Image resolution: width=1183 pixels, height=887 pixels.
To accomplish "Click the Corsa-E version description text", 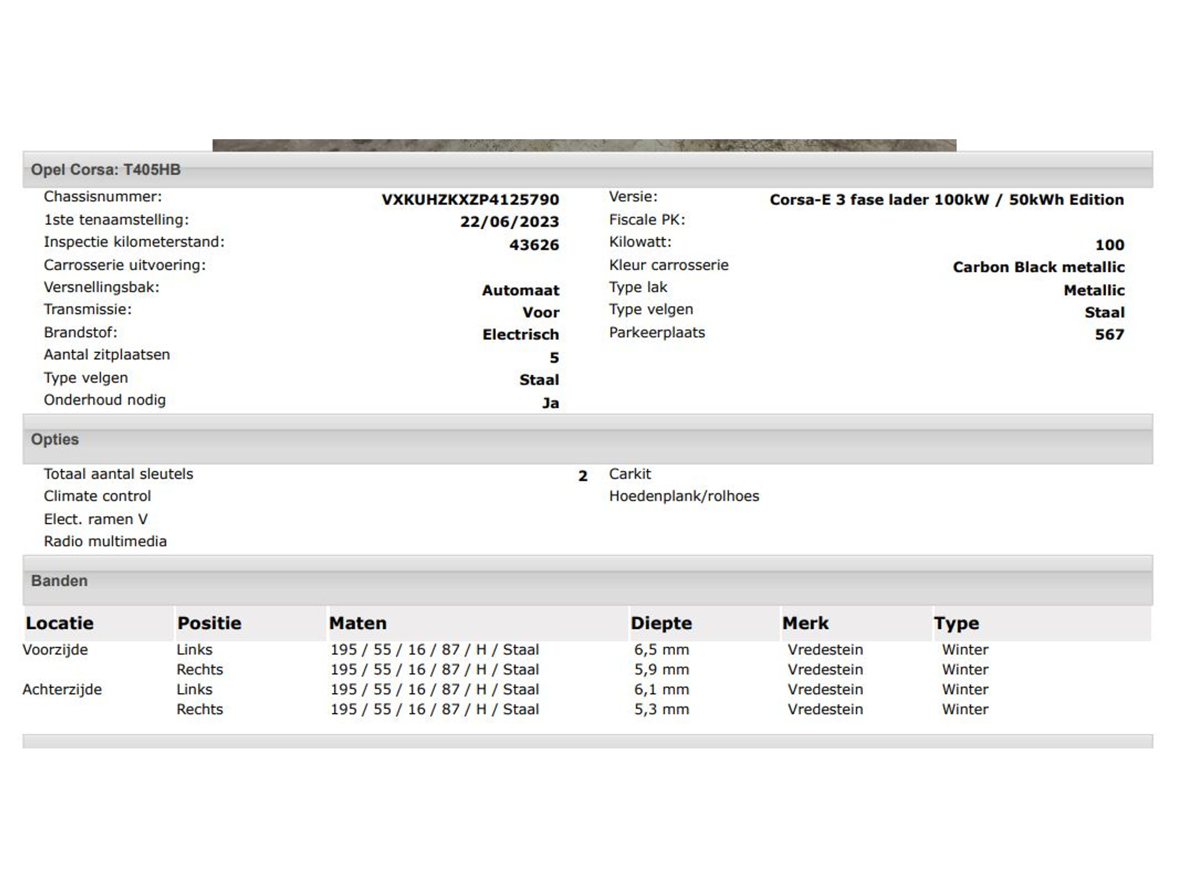I will (946, 200).
